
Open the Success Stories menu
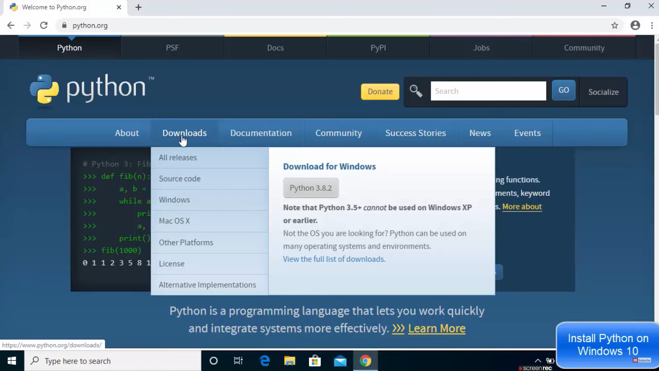[416, 133]
